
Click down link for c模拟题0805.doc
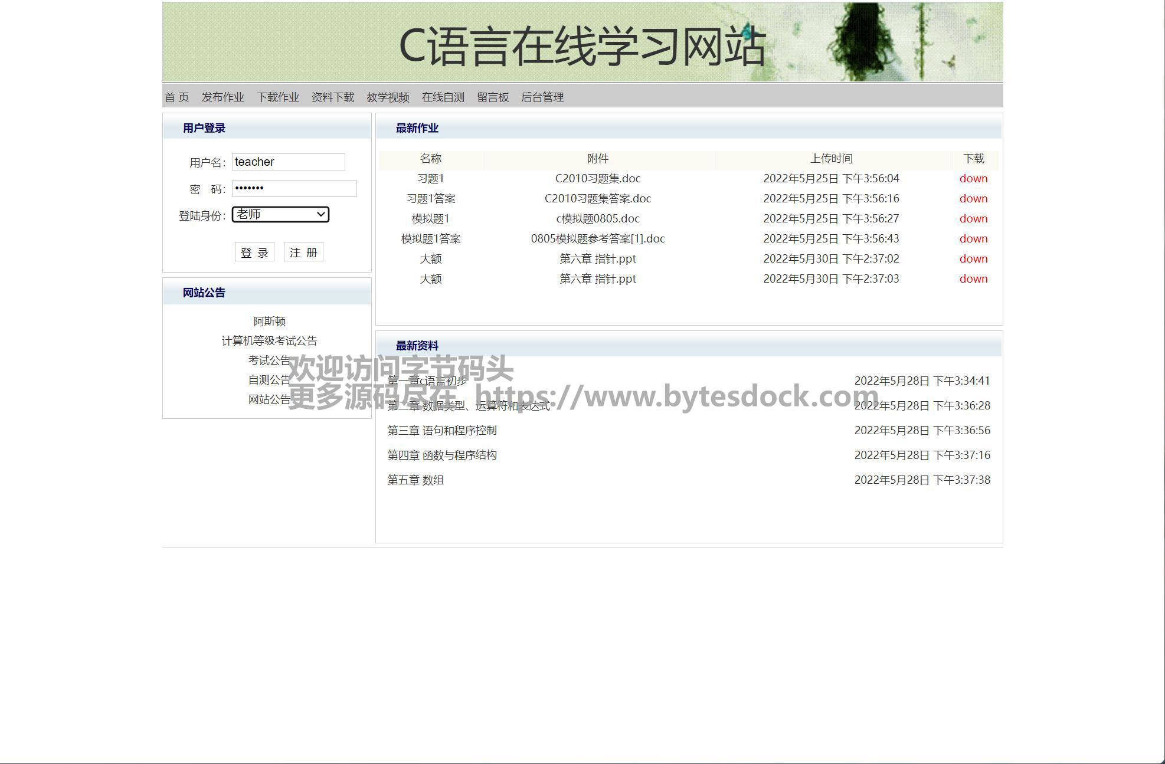tap(973, 219)
